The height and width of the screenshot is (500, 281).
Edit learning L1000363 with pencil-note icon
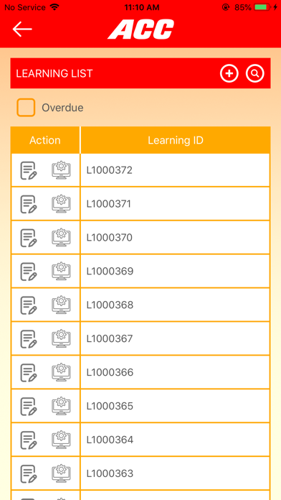[x=29, y=474]
